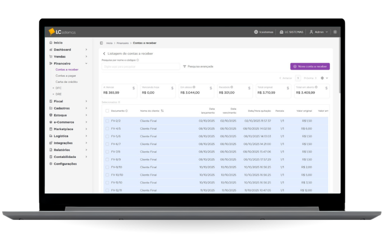Click the vertical page scrollbar
384x249 pixels.
click(x=339, y=65)
